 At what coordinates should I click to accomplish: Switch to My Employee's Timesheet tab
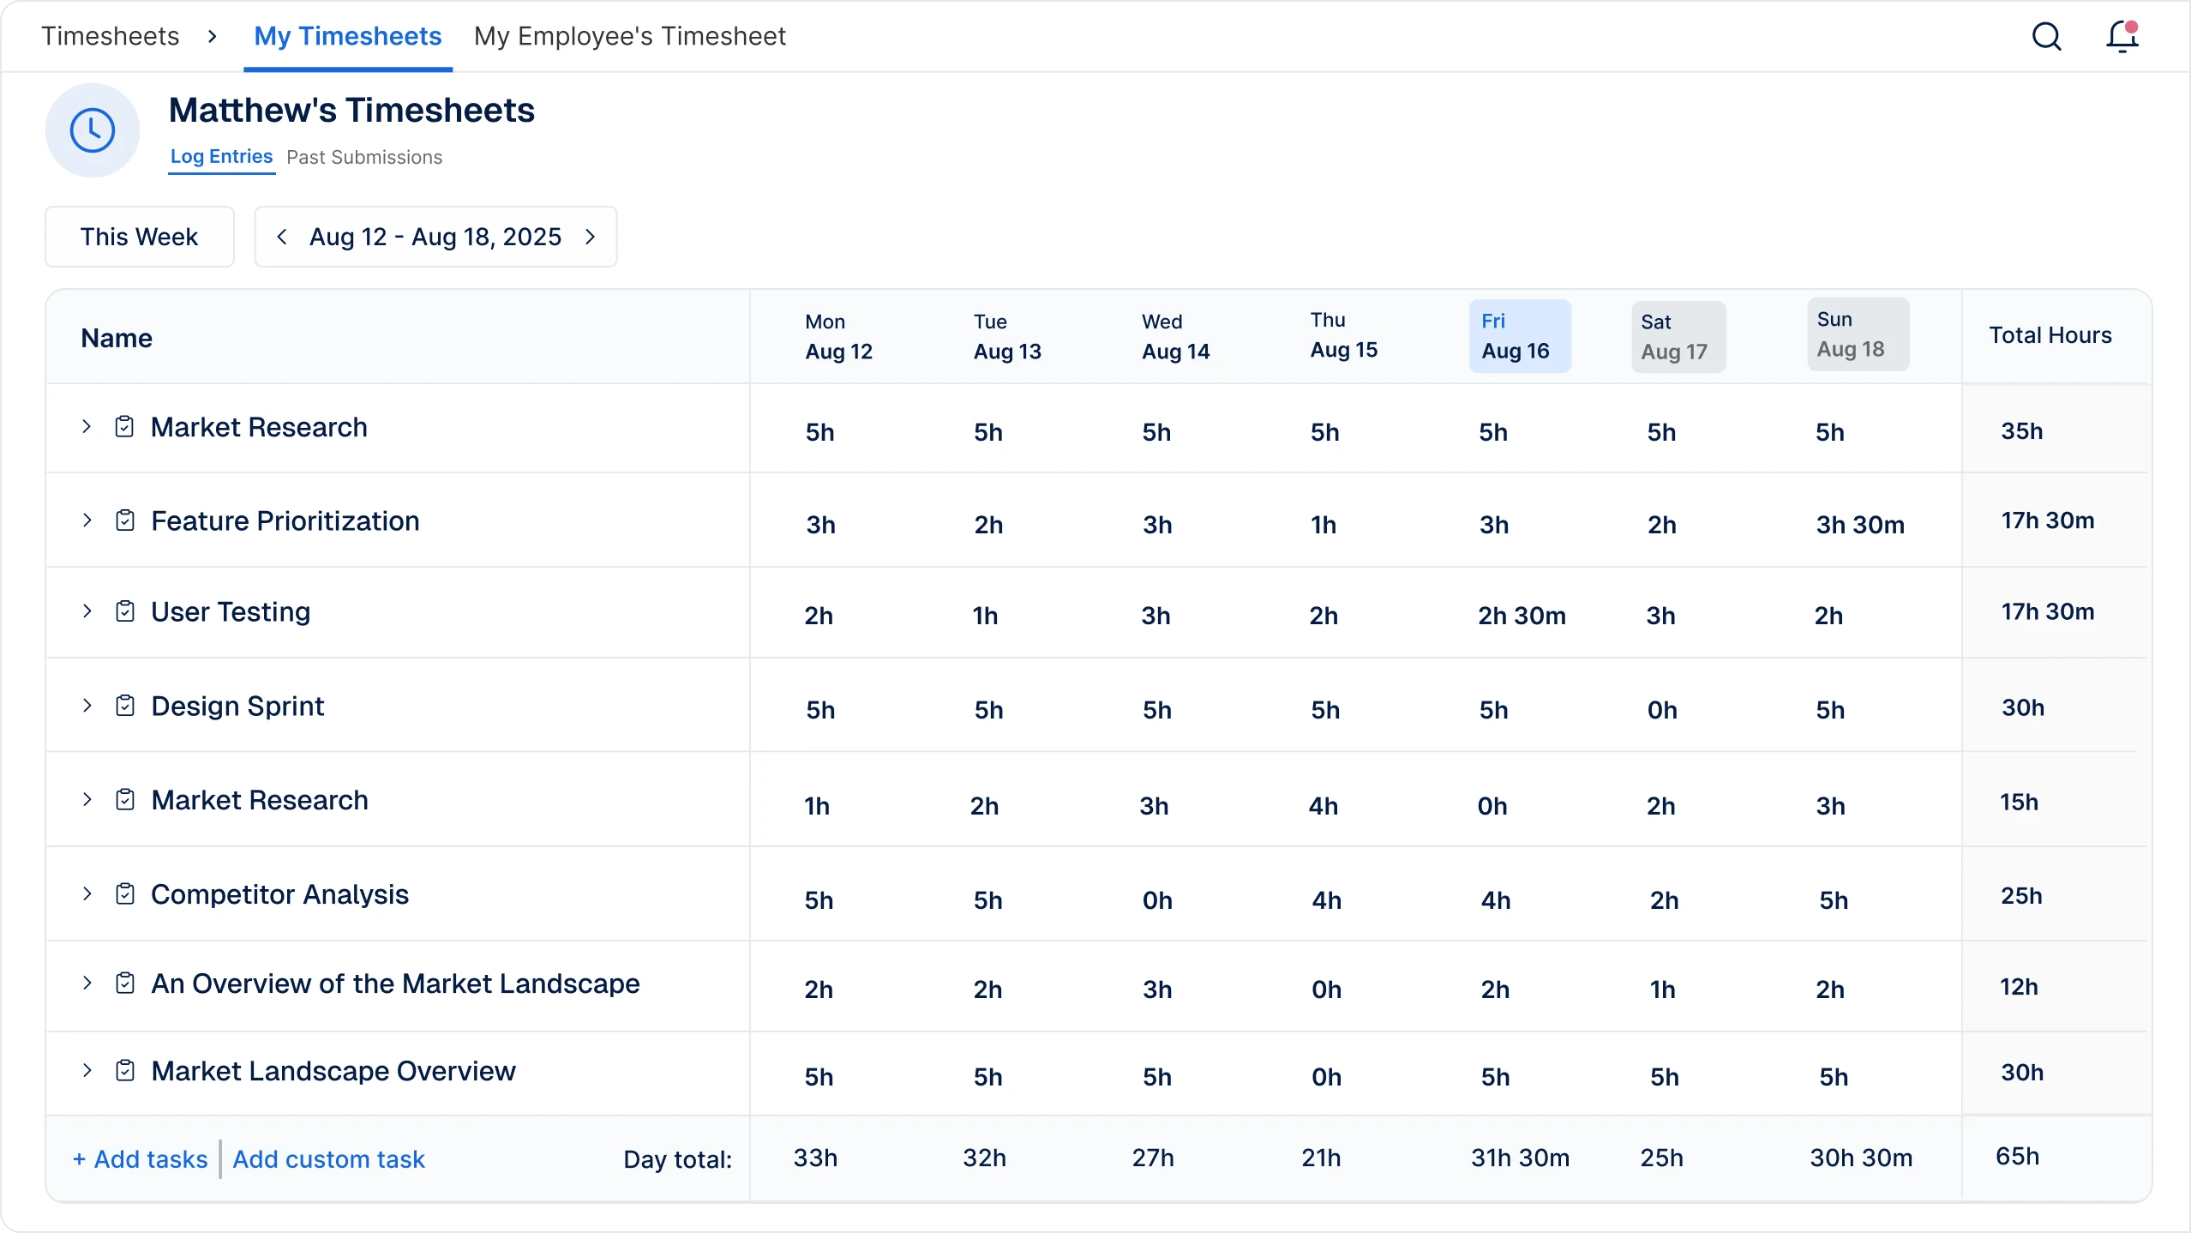coord(629,36)
